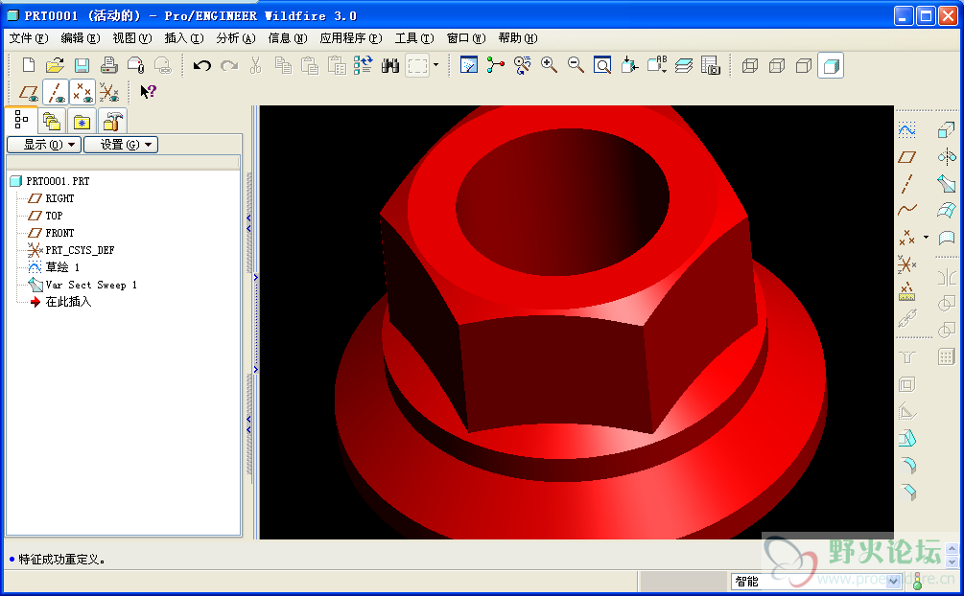Create a datum axis from right toolbar
The image size is (964, 596).
click(906, 183)
